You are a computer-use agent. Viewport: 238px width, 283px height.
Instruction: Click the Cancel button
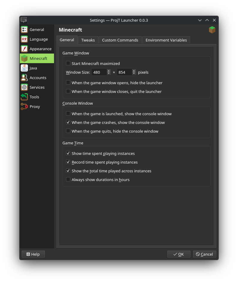tap(204, 254)
